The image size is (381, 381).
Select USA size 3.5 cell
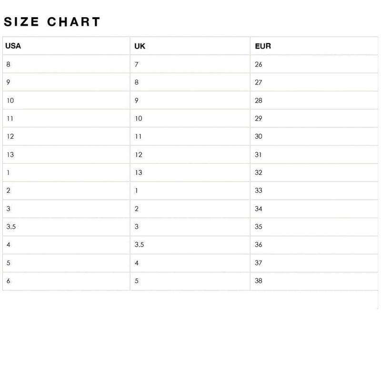[x=11, y=227]
